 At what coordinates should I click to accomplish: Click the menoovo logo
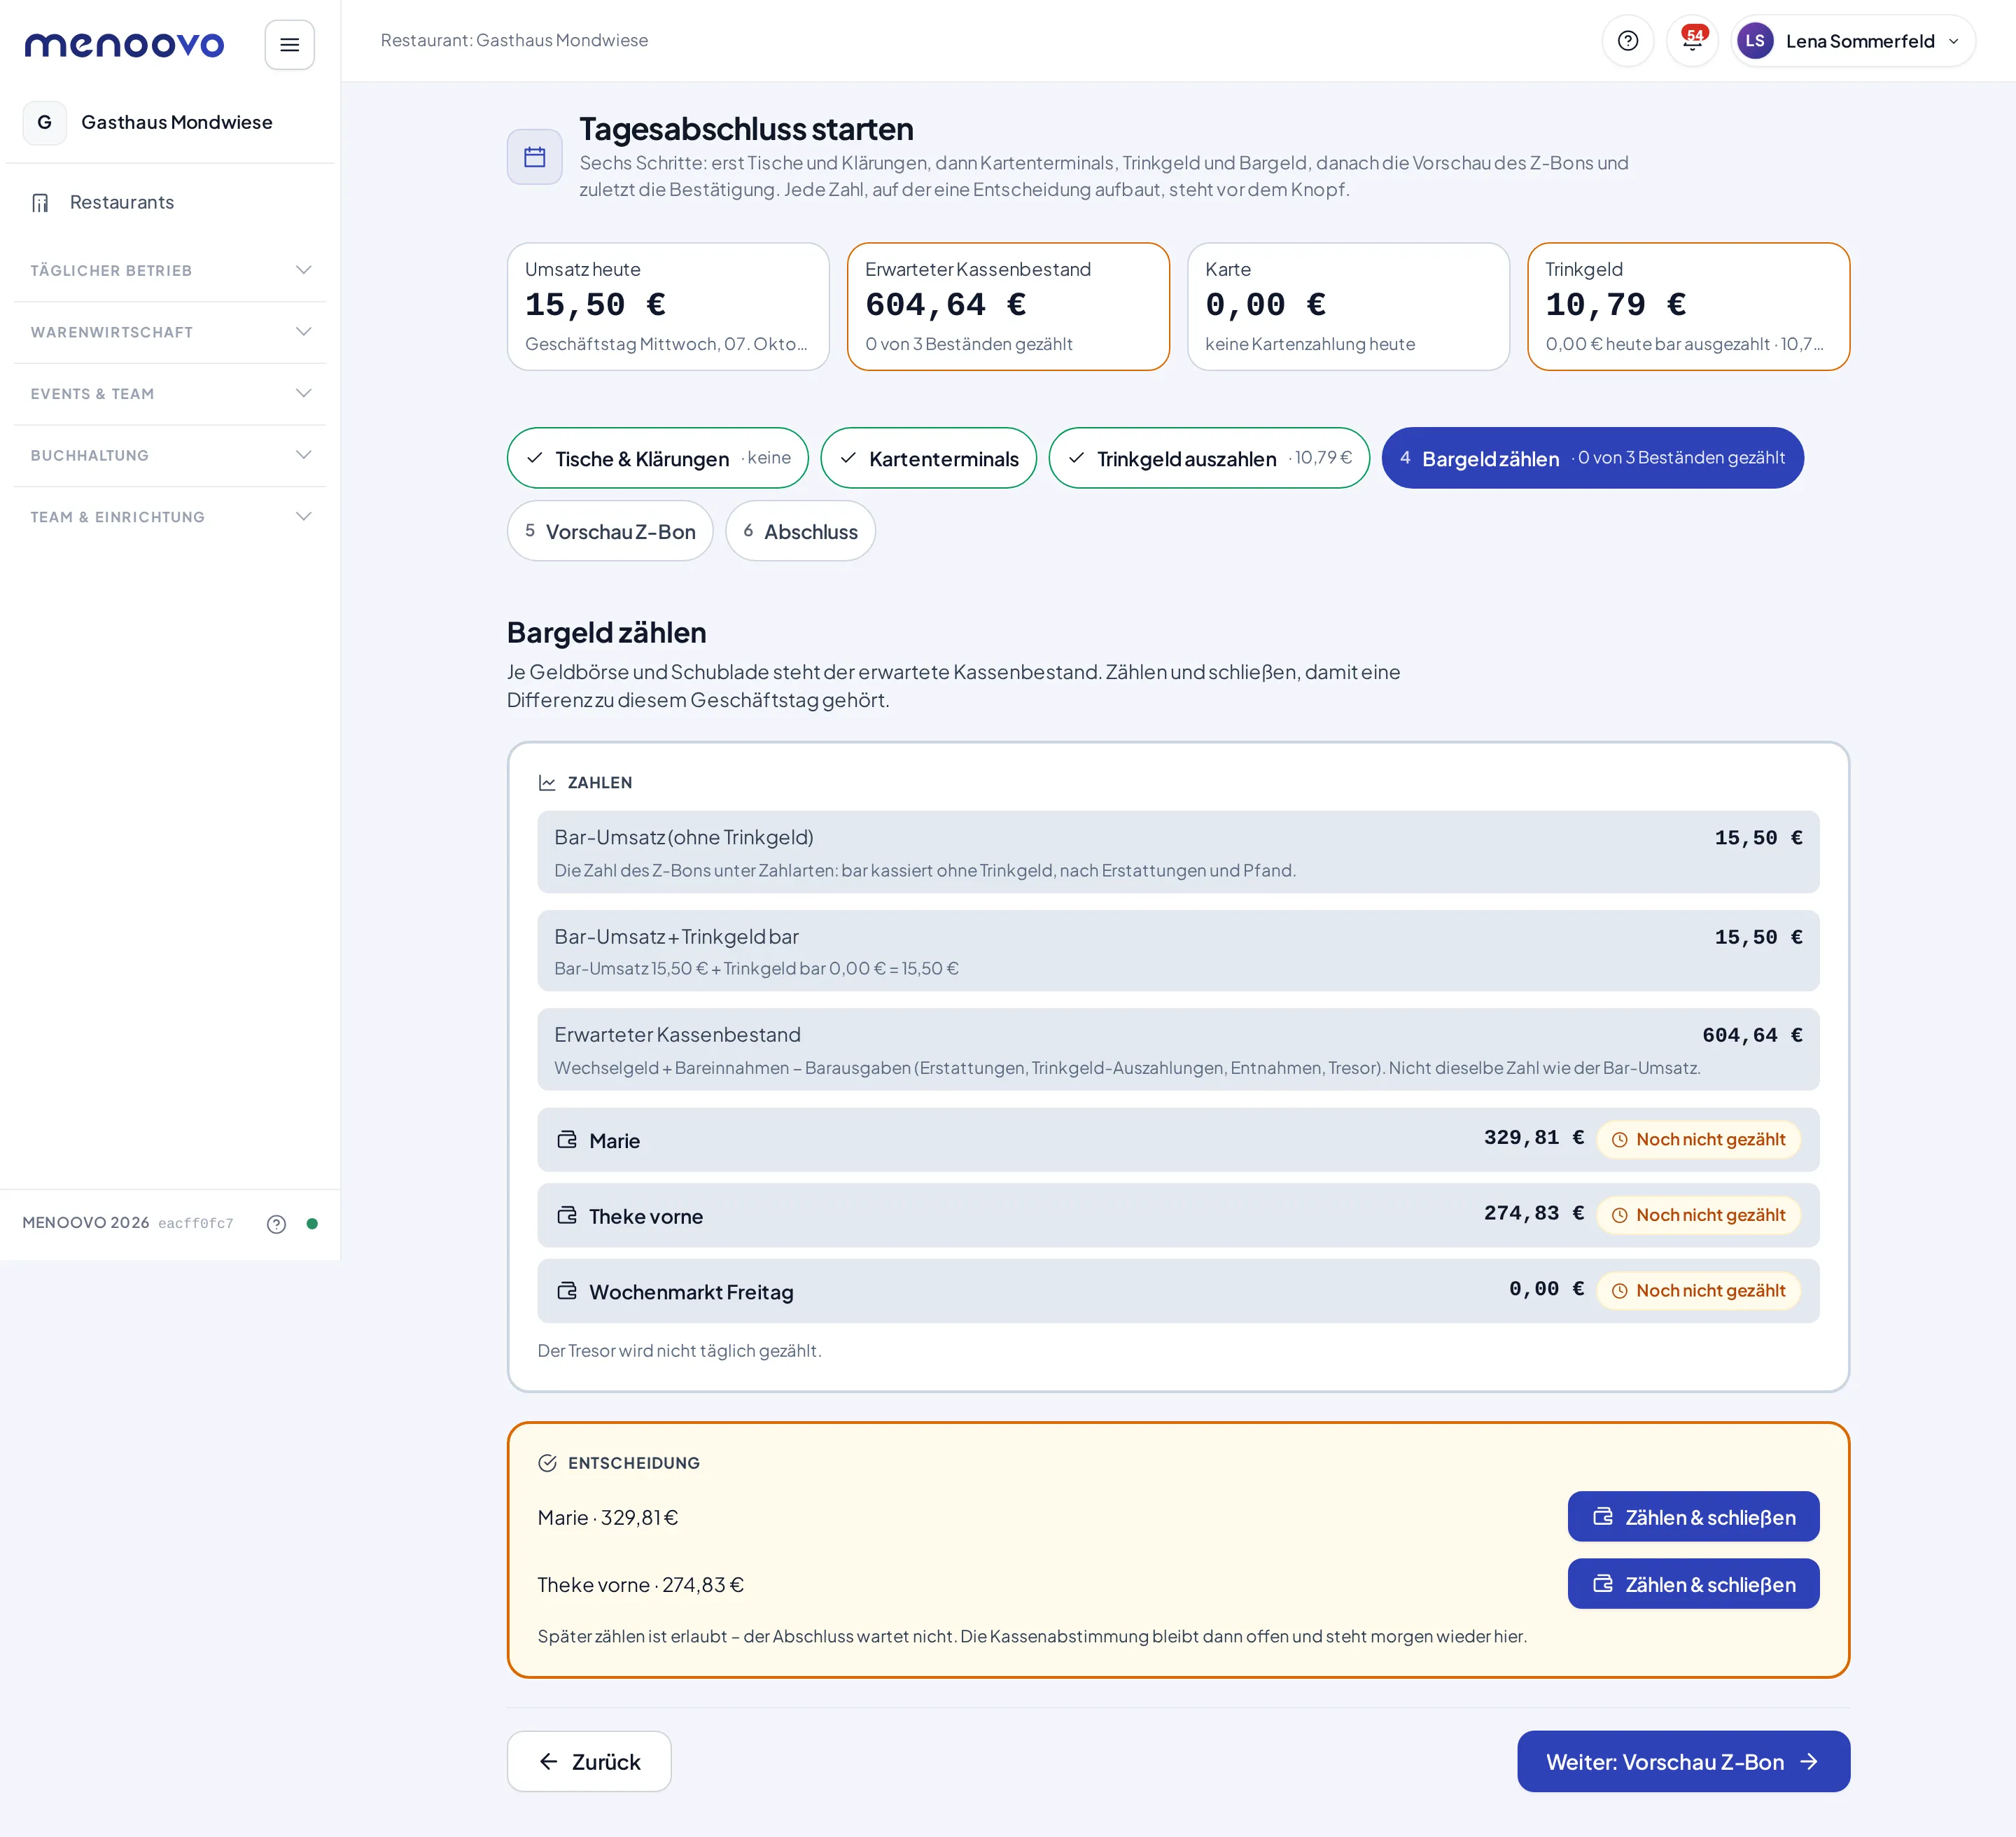[124, 45]
